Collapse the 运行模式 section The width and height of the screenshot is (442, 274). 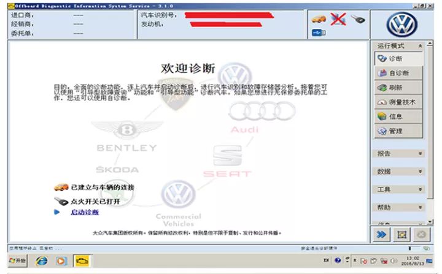[x=420, y=45]
